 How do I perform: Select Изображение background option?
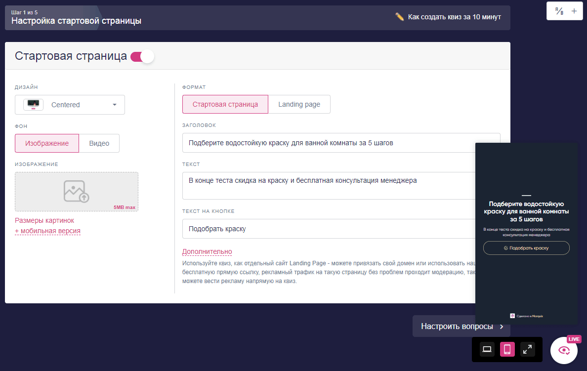(x=47, y=143)
